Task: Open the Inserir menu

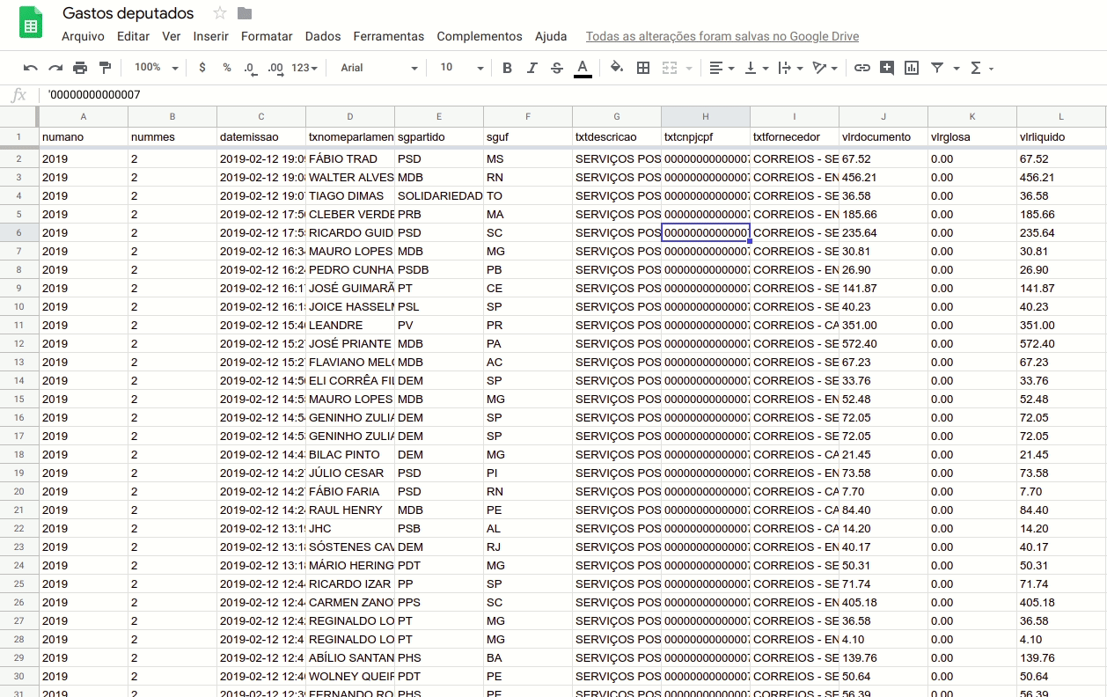Action: tap(211, 36)
